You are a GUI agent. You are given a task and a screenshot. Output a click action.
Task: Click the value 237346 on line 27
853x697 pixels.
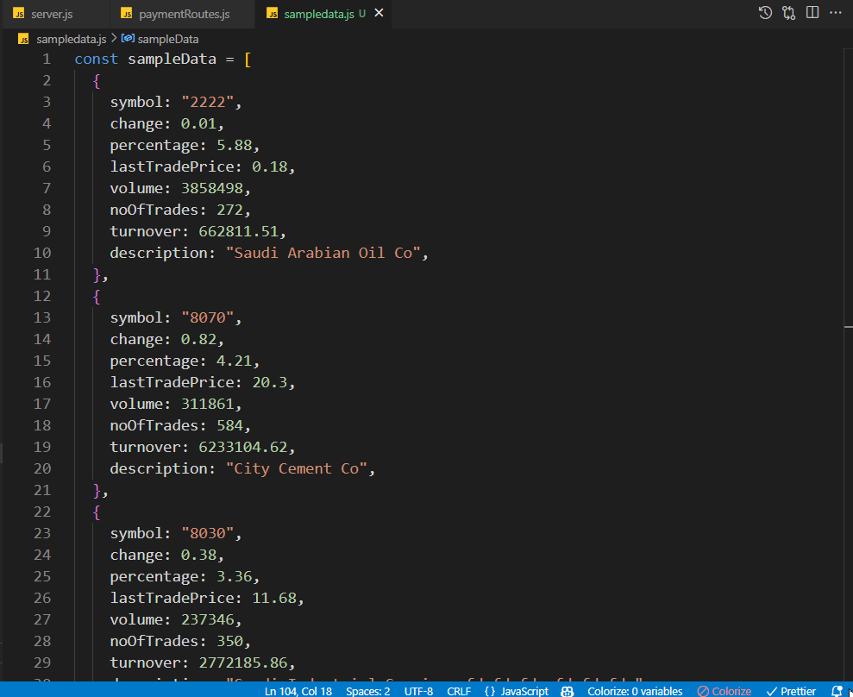click(207, 619)
